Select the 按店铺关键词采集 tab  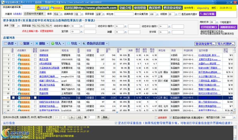pos(12,7)
